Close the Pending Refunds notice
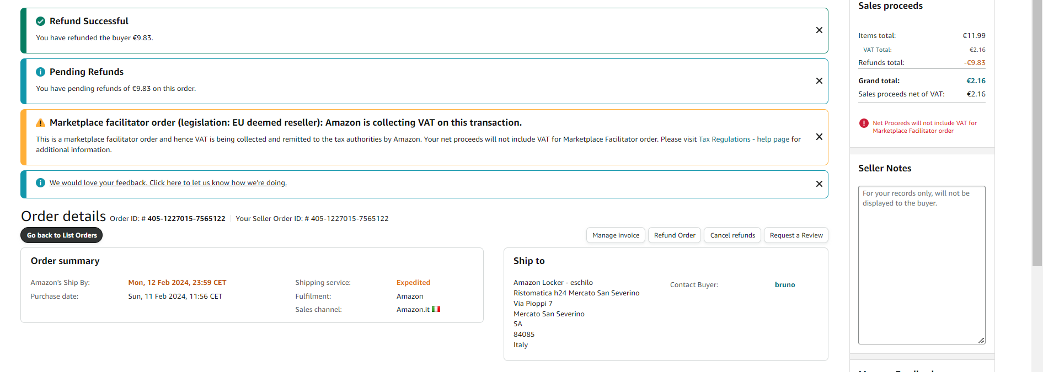This screenshot has width=1043, height=372. (819, 81)
